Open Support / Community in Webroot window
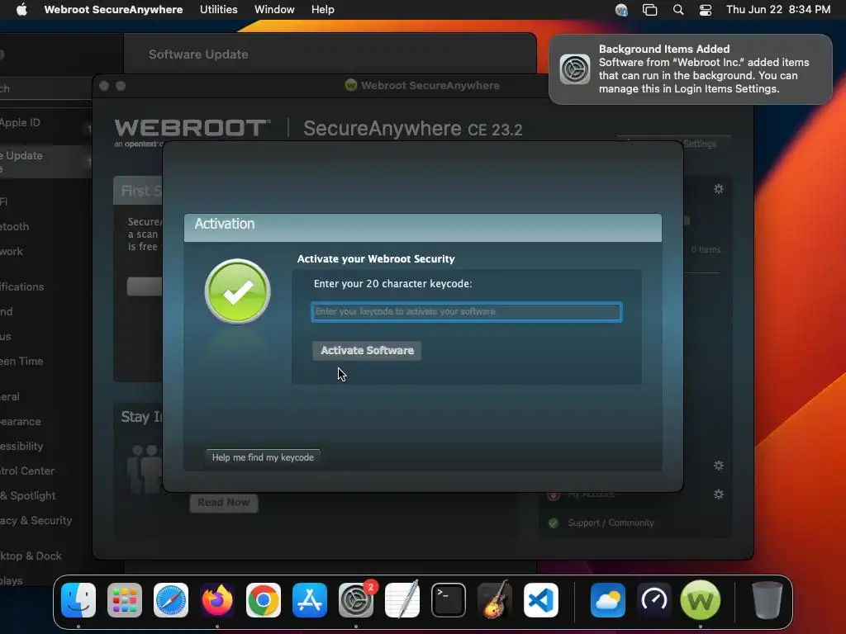Image resolution: width=846 pixels, height=634 pixels. click(611, 523)
